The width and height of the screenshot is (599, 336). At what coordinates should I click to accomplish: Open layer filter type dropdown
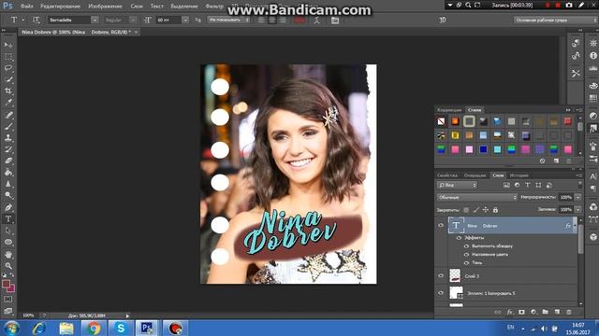pos(458,185)
